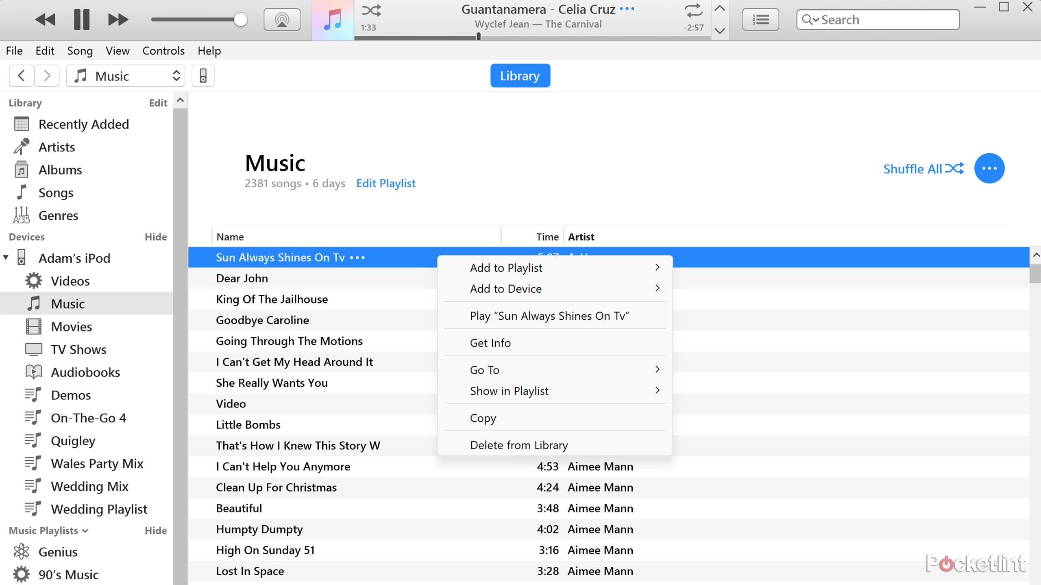Click into the Search field
This screenshot has height=585, width=1041.
(x=878, y=19)
